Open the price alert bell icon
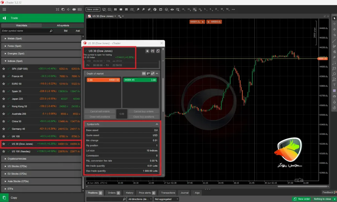 [334, 102]
